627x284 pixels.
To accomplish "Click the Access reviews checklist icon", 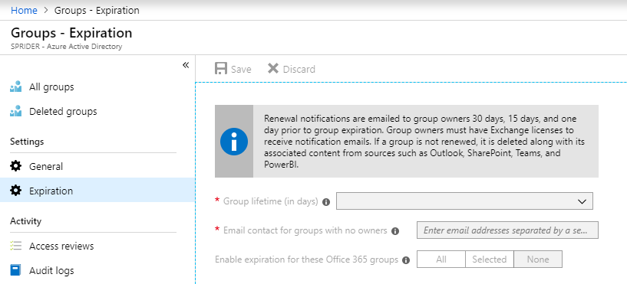I will (15, 246).
